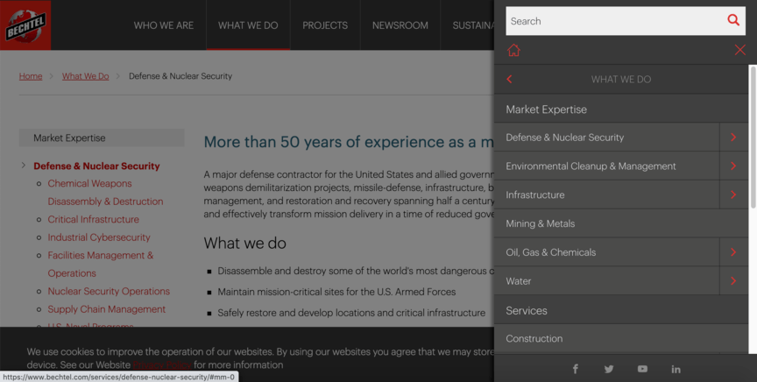Viewport: 757px width, 382px height.
Task: Click the Search input field
Action: pos(613,20)
